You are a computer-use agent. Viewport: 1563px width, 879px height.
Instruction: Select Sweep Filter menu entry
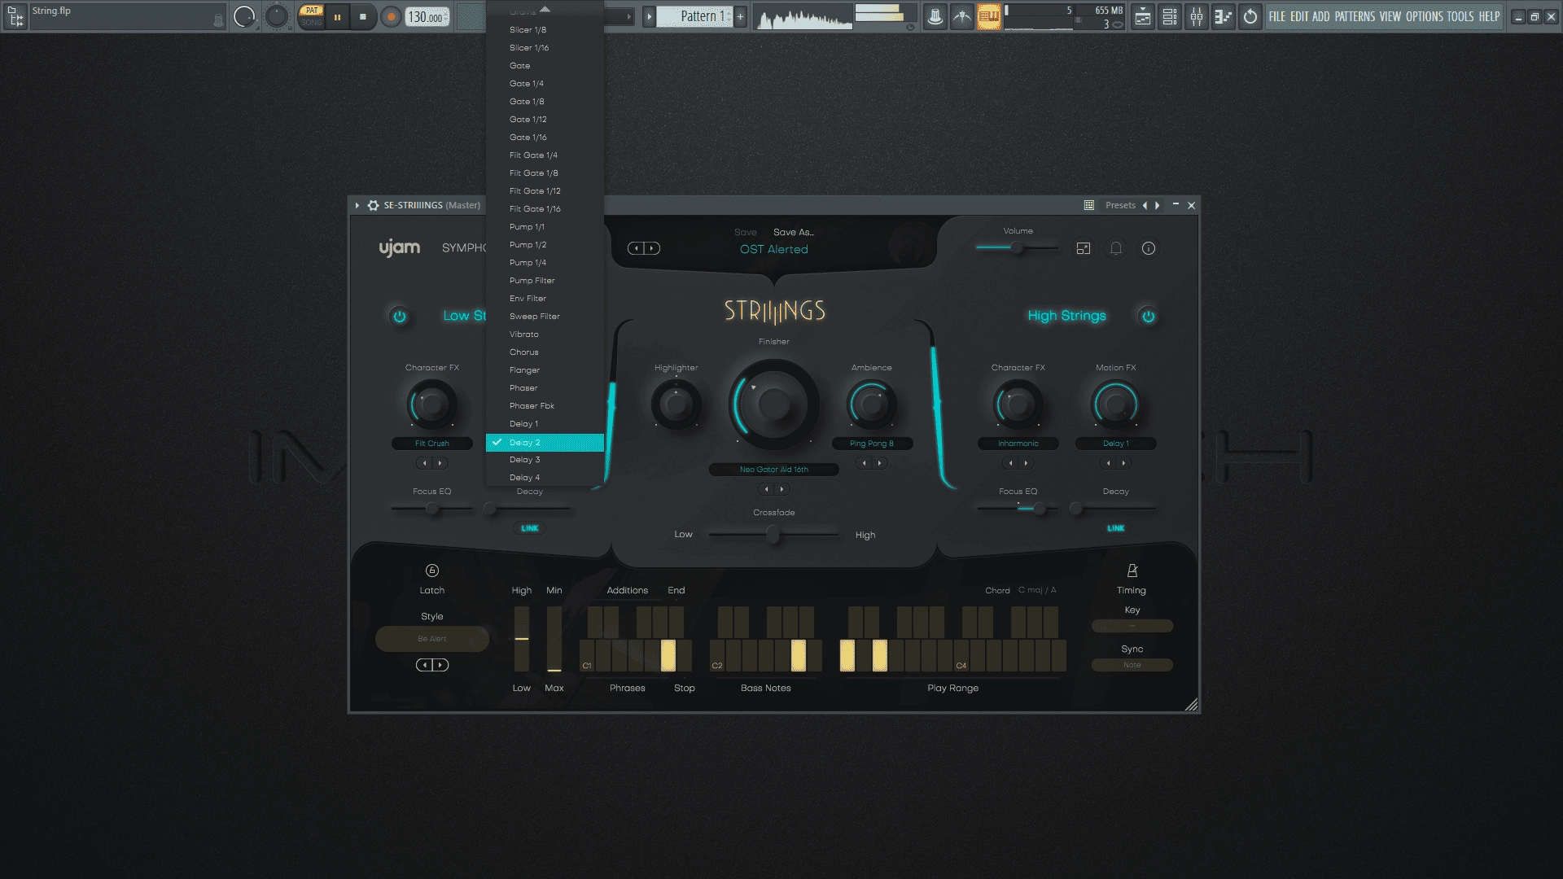pos(545,317)
